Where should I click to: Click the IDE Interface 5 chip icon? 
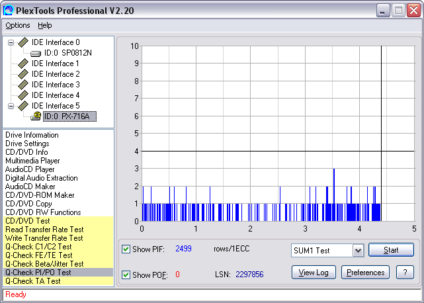pos(23,105)
